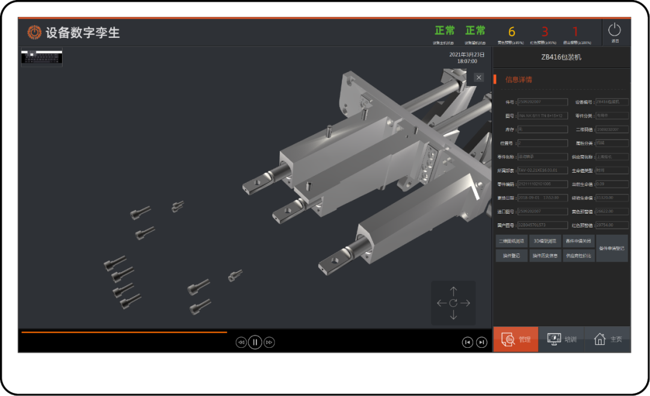Click the keyboard thumbnail in top-left

tap(42, 57)
